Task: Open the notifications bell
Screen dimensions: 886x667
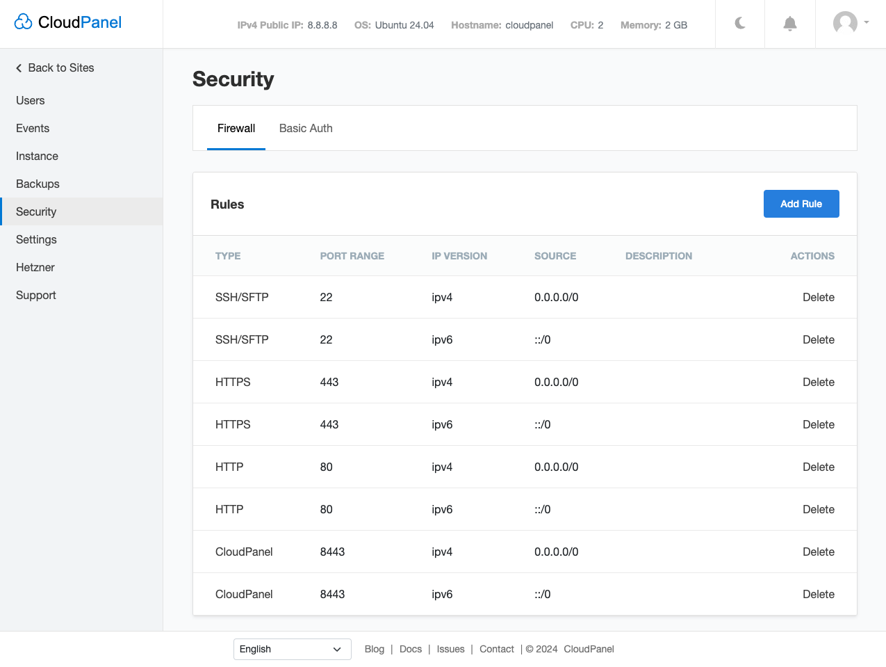Action: [790, 24]
